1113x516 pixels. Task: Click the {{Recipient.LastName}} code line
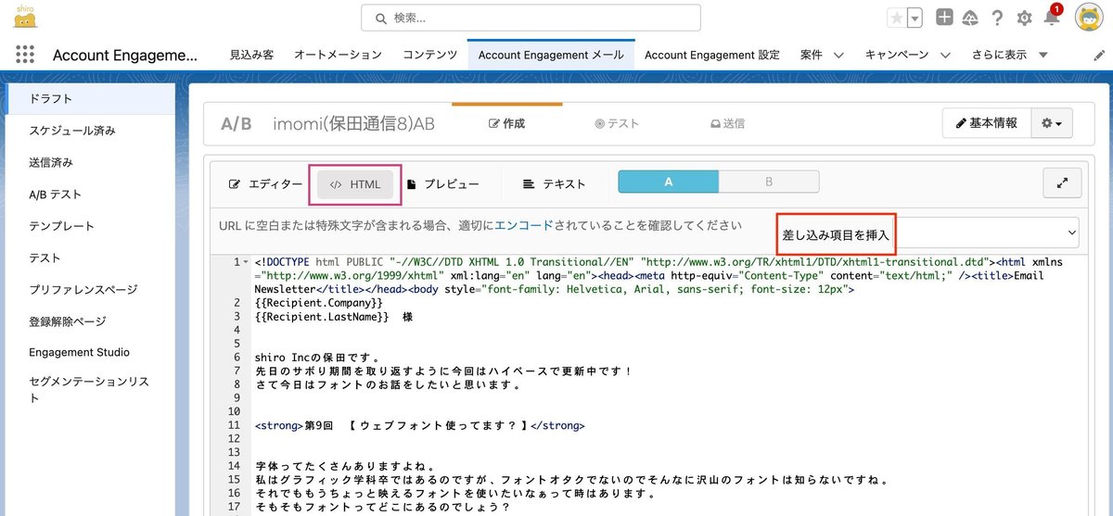click(332, 317)
